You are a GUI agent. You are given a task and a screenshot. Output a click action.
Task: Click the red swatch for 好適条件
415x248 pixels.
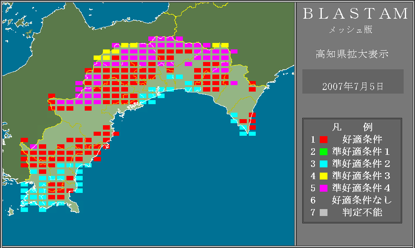pos(323,139)
